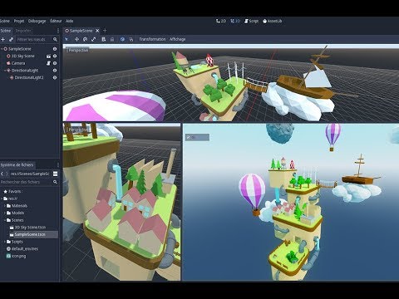The width and height of the screenshot is (399, 299).
Task: Select the default_env.tres file
Action: (25, 249)
